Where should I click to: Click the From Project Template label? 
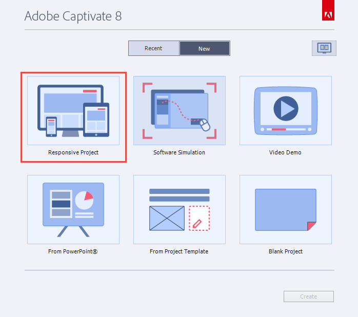(x=179, y=251)
